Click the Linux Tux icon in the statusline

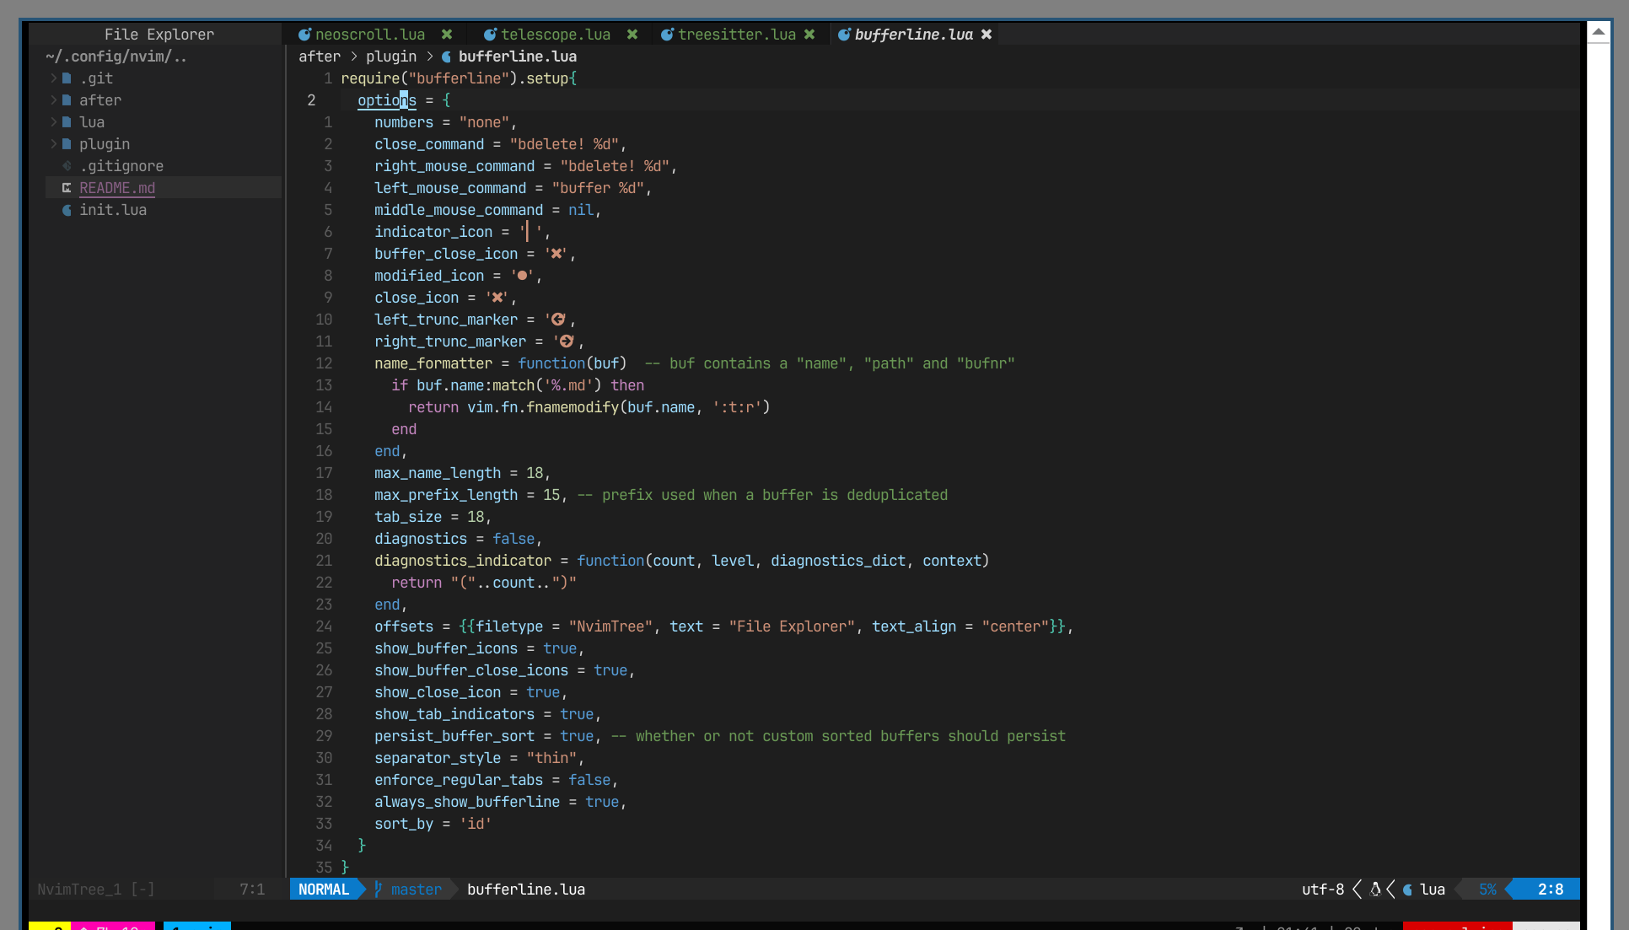[1374, 889]
